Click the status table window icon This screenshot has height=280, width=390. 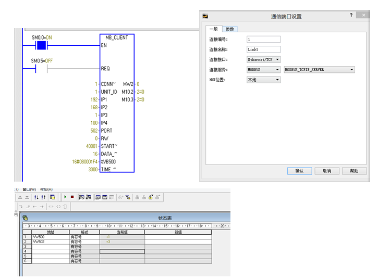click(25, 218)
